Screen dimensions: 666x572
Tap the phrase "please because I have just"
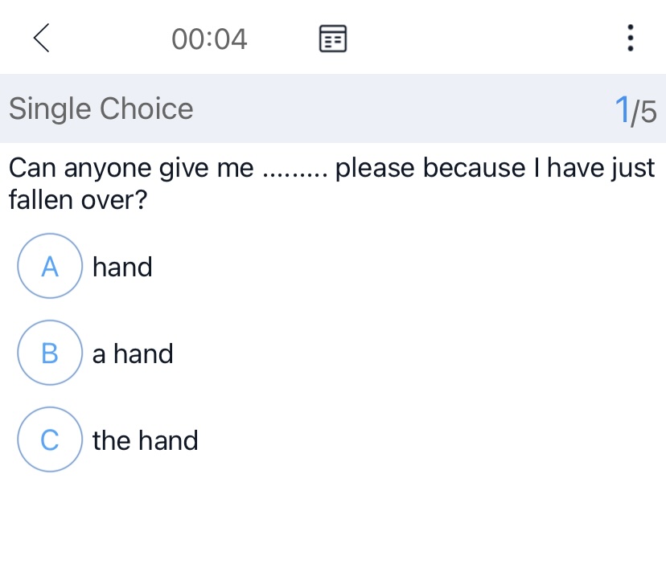pyautogui.click(x=495, y=169)
